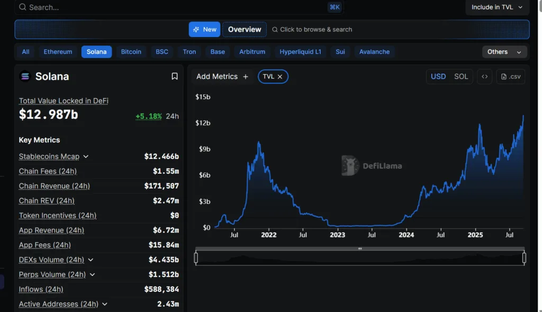The width and height of the screenshot is (542, 312).
Task: Click the Add Metrics button
Action: [x=222, y=76]
